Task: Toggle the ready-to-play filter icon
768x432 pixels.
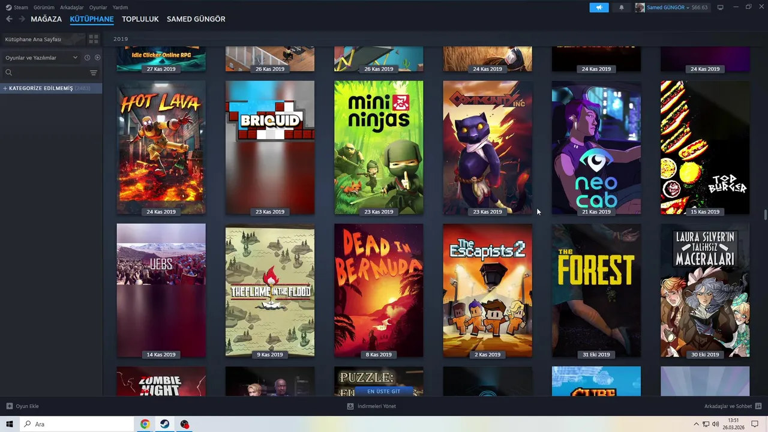Action: 97,58
